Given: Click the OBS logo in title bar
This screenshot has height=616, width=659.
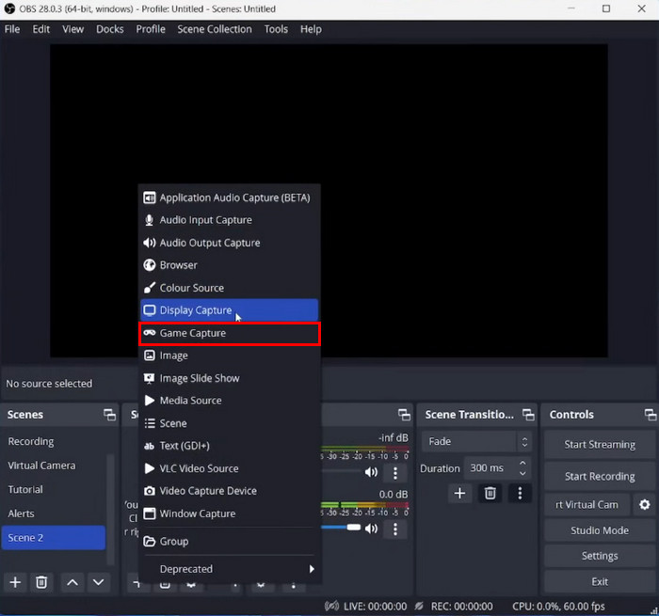Looking at the screenshot, I should tap(9, 8).
